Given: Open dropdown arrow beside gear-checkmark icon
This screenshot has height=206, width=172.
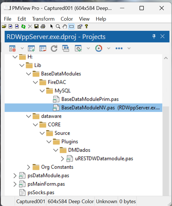Looking at the screenshot, I should click(88, 48).
